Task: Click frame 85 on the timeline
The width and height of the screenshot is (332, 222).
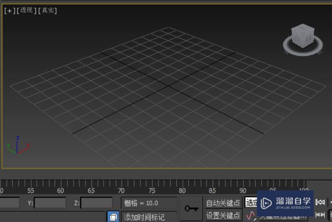Action: point(212,191)
